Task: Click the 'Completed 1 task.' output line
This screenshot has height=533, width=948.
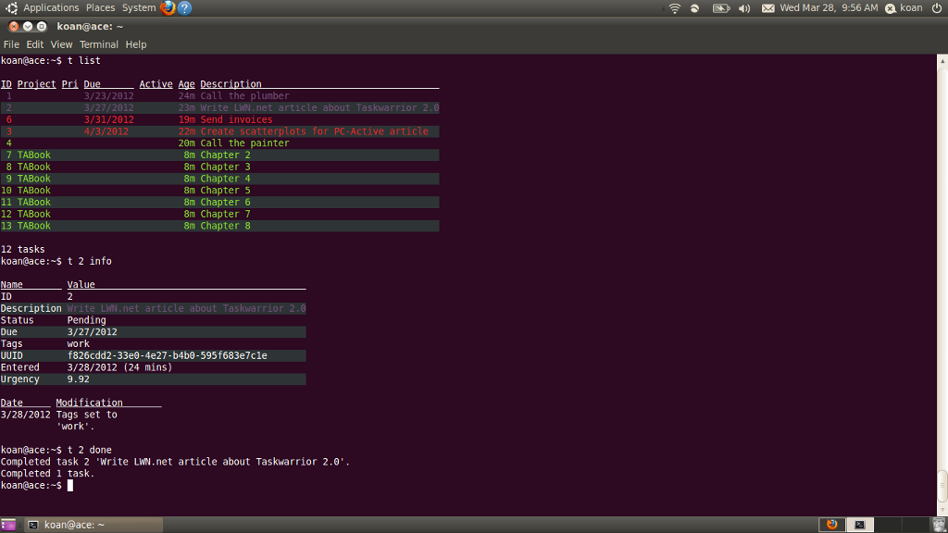Action: (x=48, y=473)
